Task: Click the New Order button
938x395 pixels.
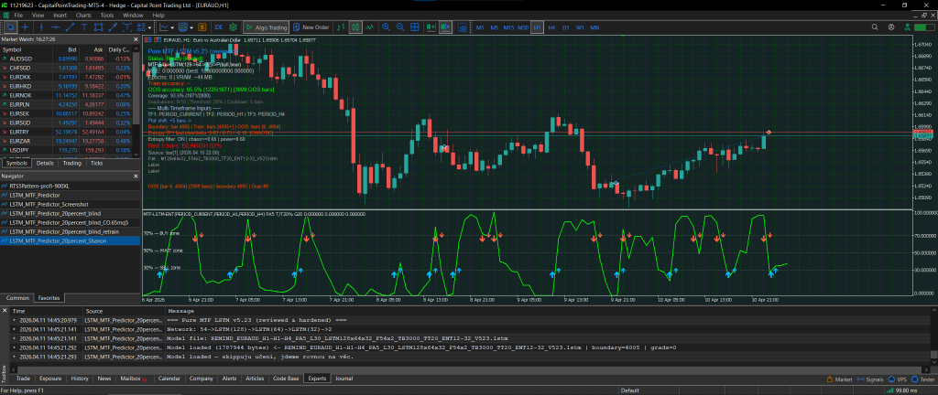Action: (x=311, y=27)
